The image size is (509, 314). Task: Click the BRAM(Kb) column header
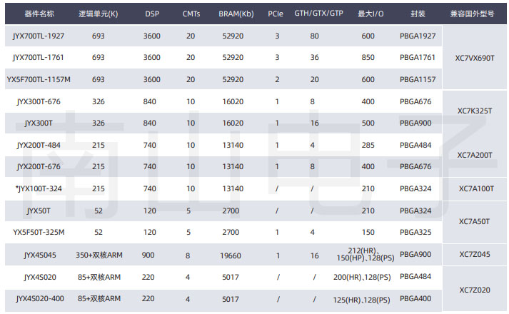[x=236, y=14]
